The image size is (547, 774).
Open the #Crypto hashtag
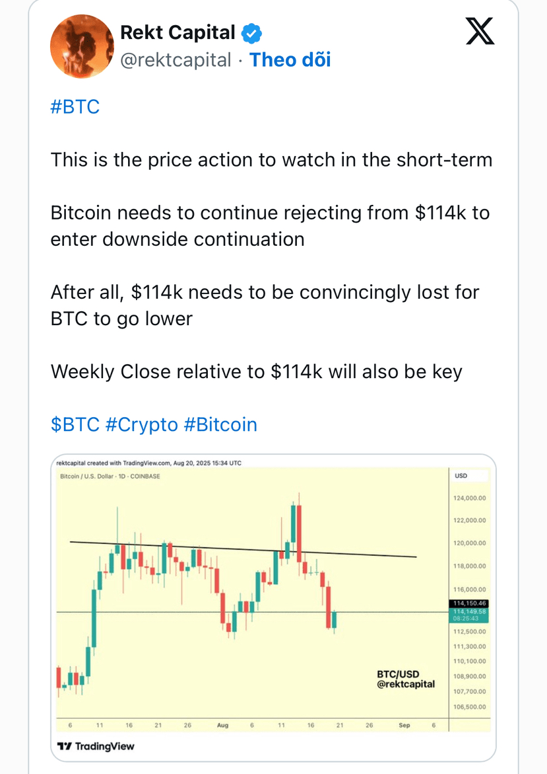[141, 424]
